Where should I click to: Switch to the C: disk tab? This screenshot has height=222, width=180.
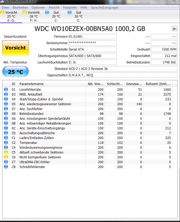click(x=56, y=16)
